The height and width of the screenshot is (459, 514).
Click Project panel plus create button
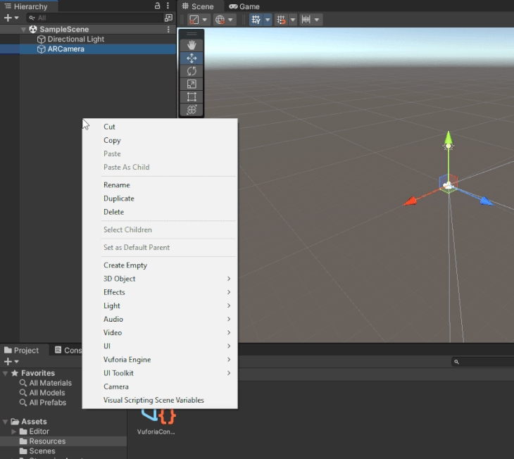8,362
